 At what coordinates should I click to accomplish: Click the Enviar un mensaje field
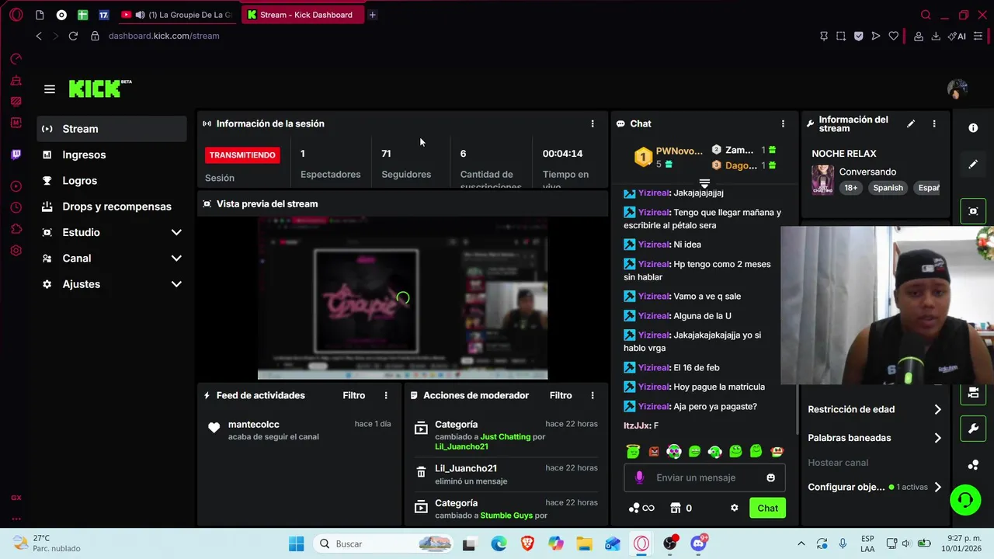[x=704, y=477]
